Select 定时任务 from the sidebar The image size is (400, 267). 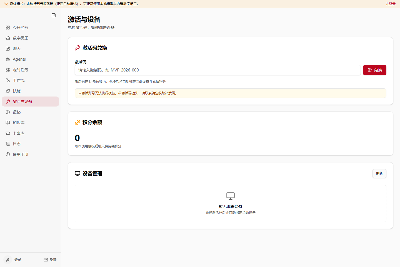pyautogui.click(x=31, y=70)
